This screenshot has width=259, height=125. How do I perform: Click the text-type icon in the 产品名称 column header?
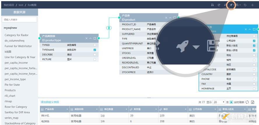pyautogui.click(x=42, y=109)
